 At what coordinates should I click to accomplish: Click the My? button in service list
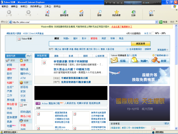29,56
